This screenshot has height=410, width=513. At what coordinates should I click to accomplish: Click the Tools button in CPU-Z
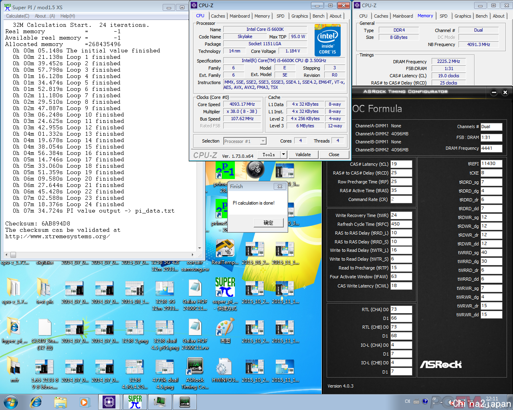(x=269, y=155)
